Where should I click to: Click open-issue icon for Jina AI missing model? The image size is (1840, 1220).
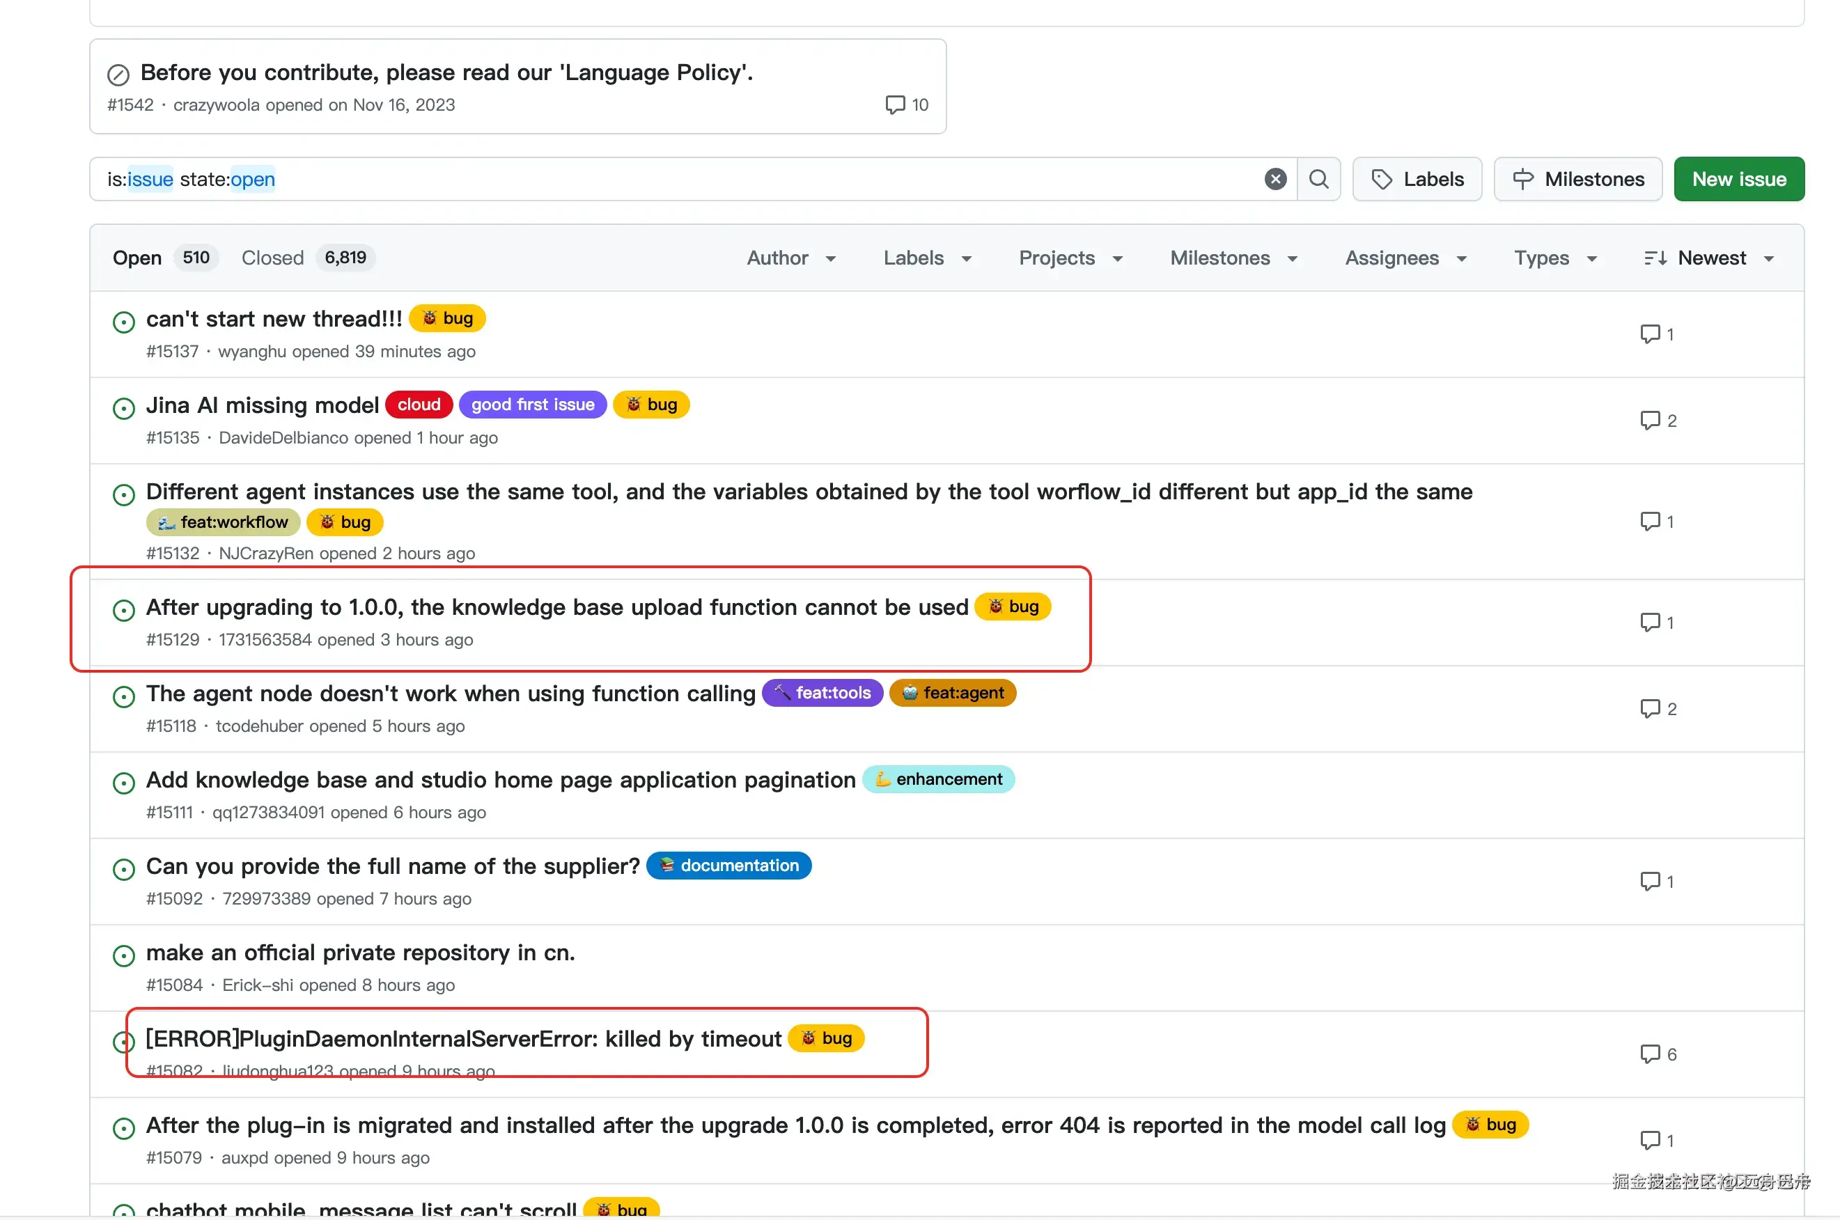pyautogui.click(x=124, y=407)
